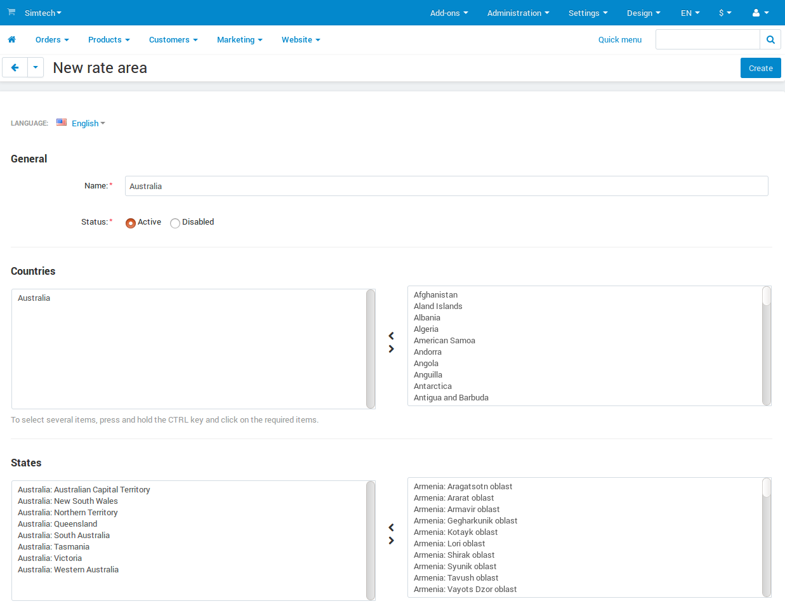The height and width of the screenshot is (606, 785).
Task: Select Australia: South Australia state
Action: pos(63,535)
